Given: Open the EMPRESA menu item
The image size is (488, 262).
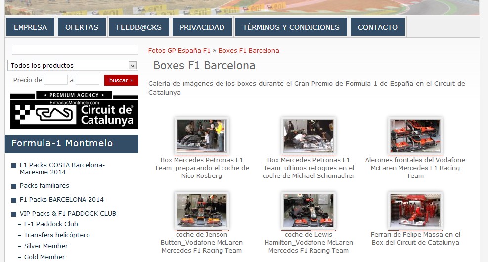Looking at the screenshot, I should [x=31, y=27].
